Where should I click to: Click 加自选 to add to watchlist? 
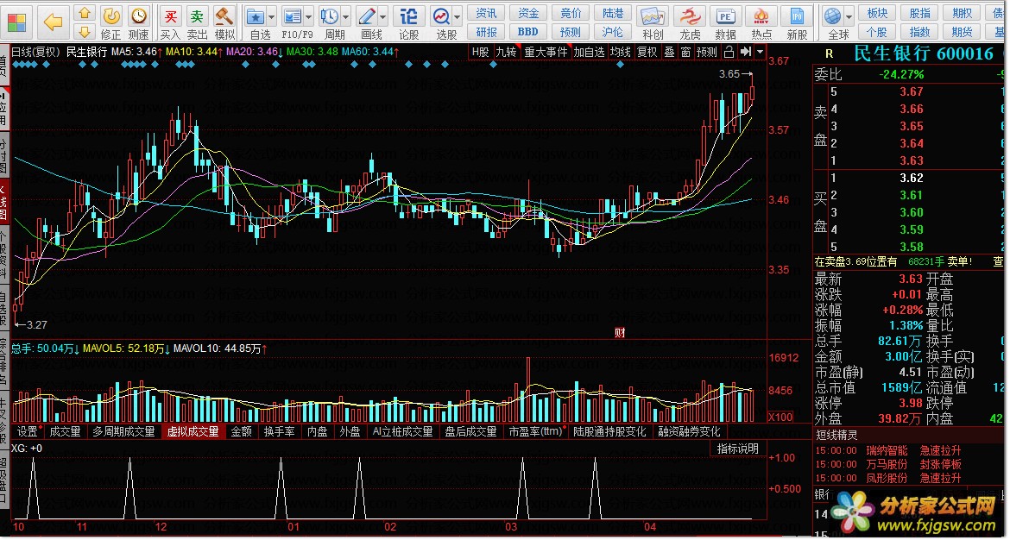pos(590,52)
